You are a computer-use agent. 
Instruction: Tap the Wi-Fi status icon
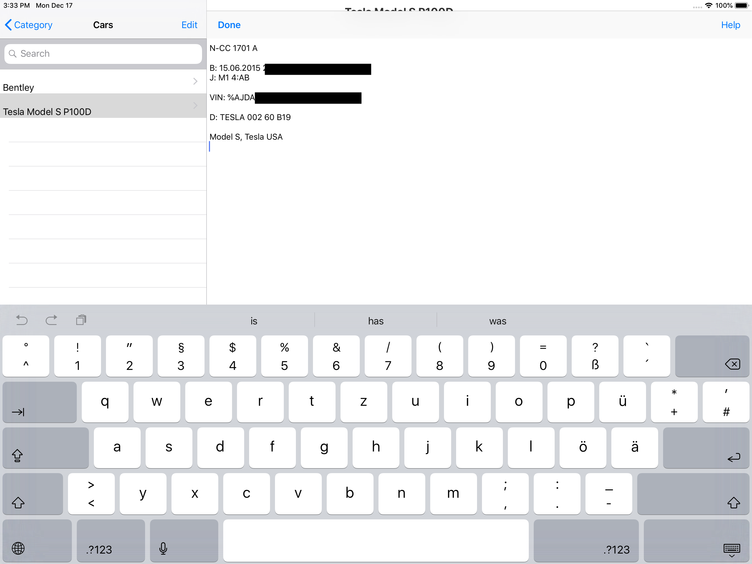point(709,6)
